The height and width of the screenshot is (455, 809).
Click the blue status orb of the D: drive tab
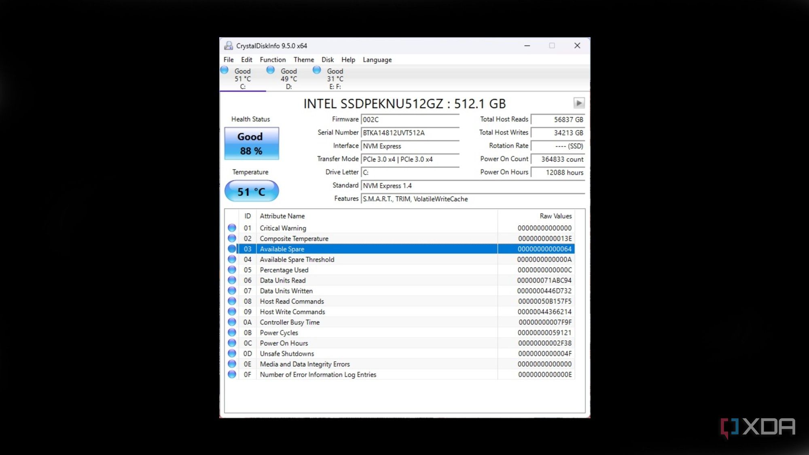[271, 70]
